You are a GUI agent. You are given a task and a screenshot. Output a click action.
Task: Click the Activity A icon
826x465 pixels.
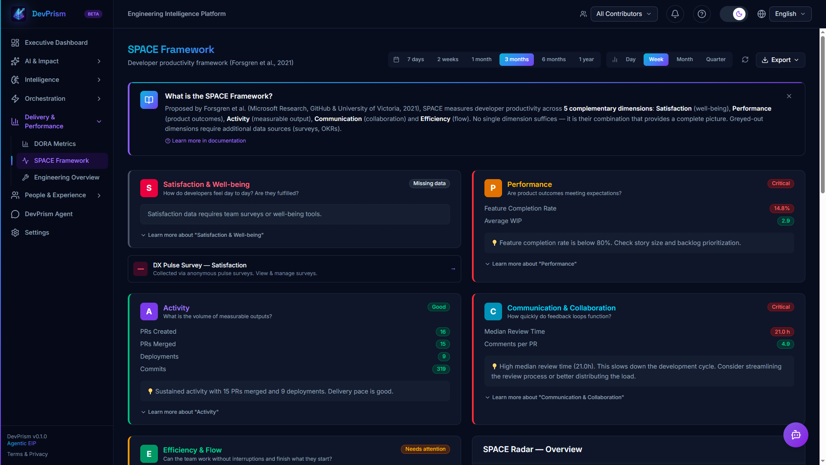[x=149, y=312]
